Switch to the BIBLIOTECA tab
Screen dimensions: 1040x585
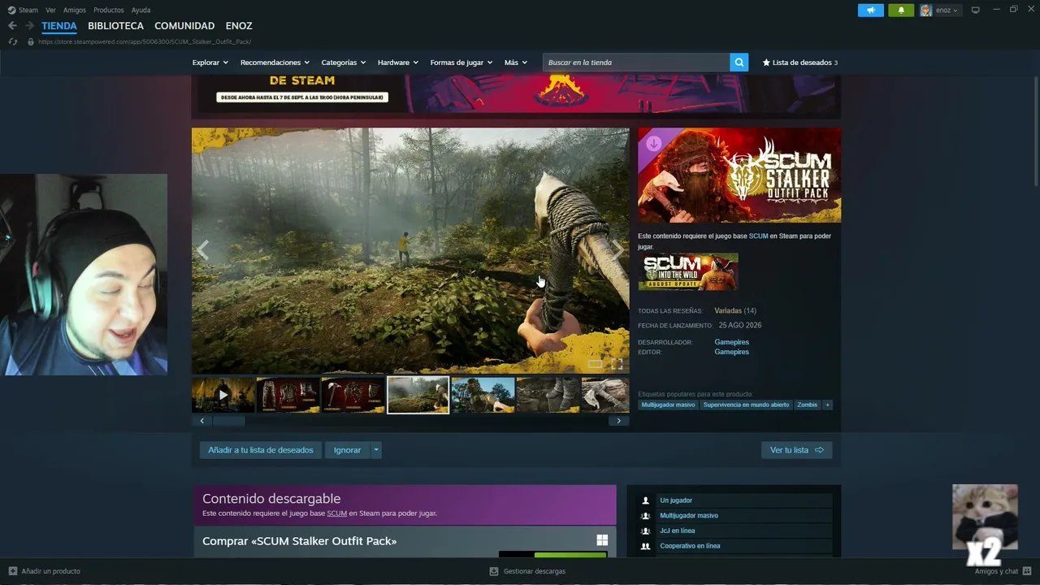click(x=115, y=26)
